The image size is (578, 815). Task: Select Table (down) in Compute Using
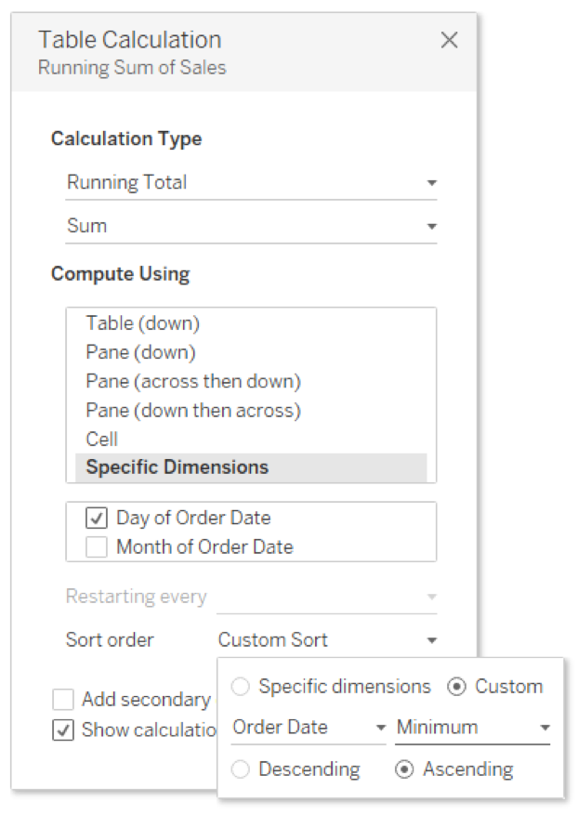[143, 323]
